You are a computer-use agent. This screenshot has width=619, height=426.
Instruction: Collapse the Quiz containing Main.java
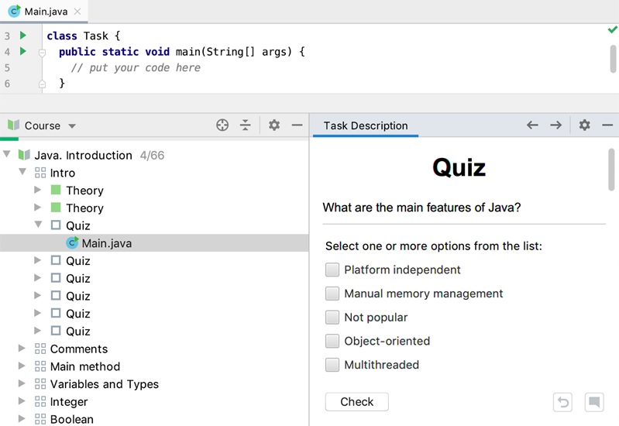[38, 225]
